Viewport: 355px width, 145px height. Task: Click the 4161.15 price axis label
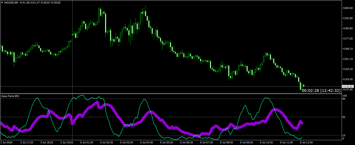pyautogui.click(x=348, y=59)
